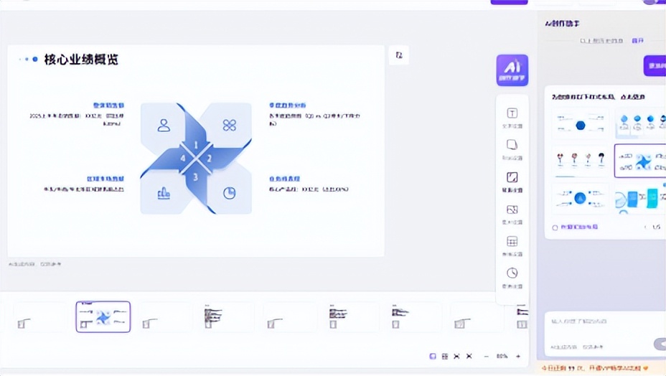Click the blue heading above top-right text block
The width and height of the screenshot is (666, 376).
(288, 105)
